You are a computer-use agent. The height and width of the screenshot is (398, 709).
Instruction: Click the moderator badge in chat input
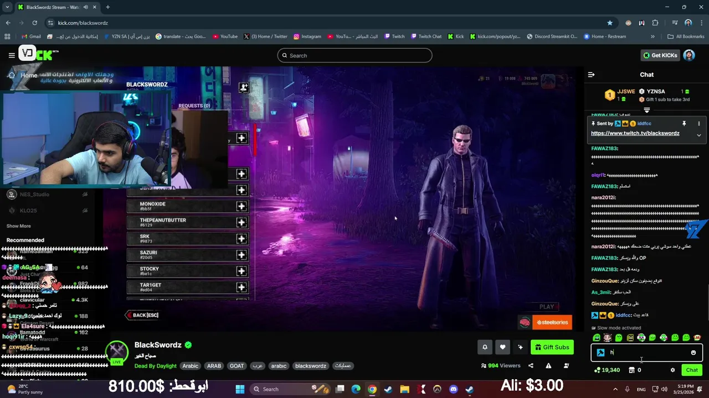[x=600, y=353]
